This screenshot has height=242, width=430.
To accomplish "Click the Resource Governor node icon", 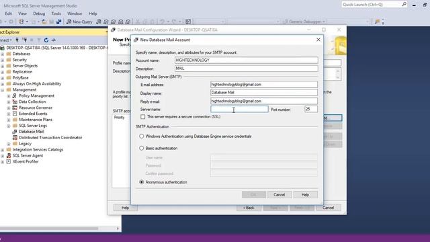I will tap(15, 108).
